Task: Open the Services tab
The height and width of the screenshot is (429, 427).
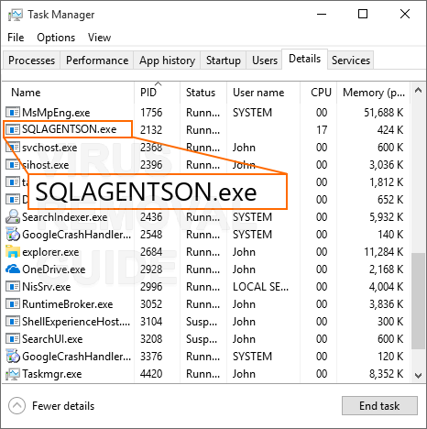Action: coord(351,60)
